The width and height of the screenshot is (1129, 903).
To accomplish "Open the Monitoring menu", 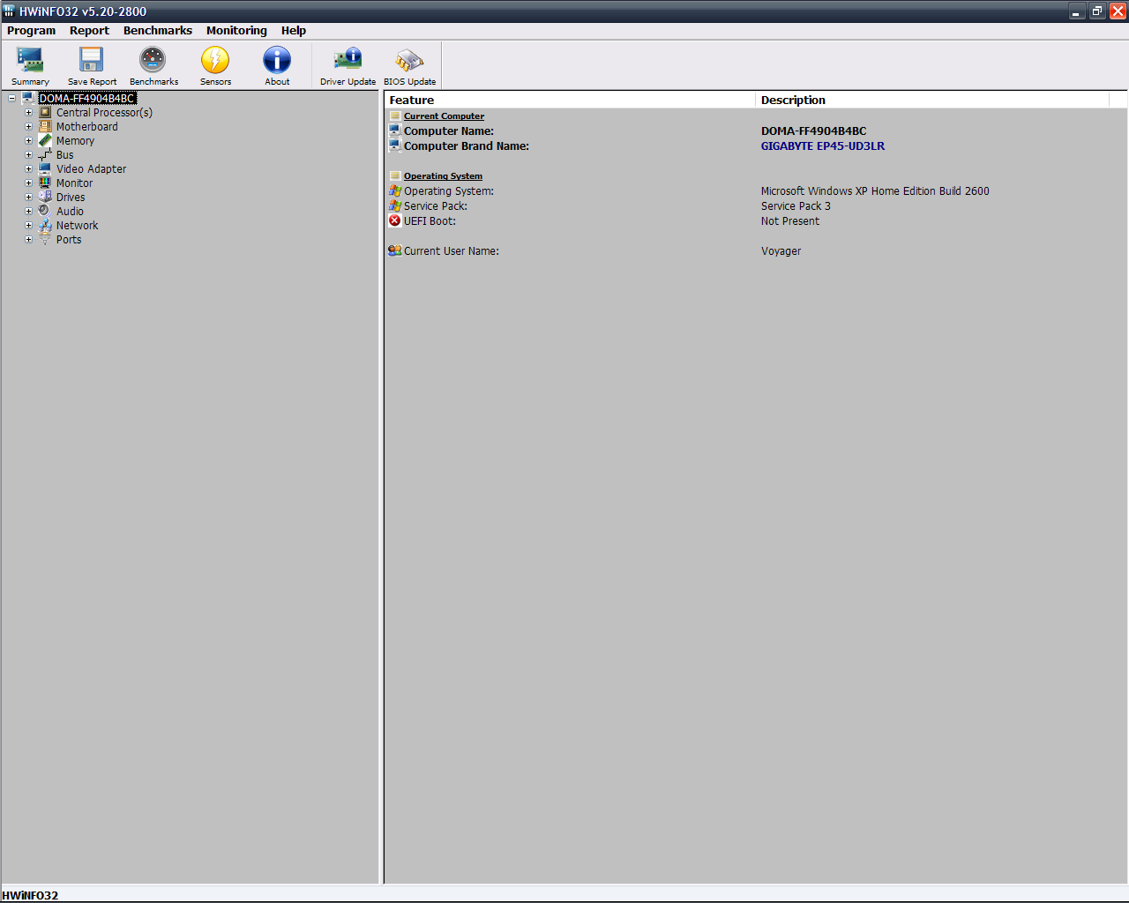I will (x=236, y=31).
